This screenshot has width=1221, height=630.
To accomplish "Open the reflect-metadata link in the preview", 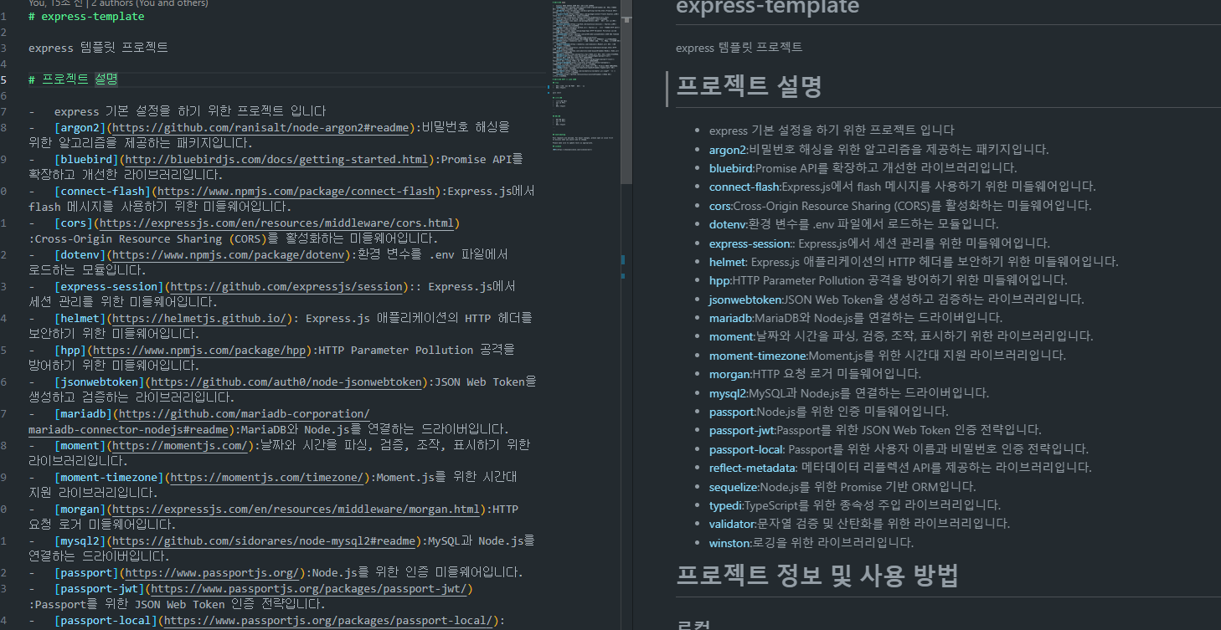I will (752, 467).
